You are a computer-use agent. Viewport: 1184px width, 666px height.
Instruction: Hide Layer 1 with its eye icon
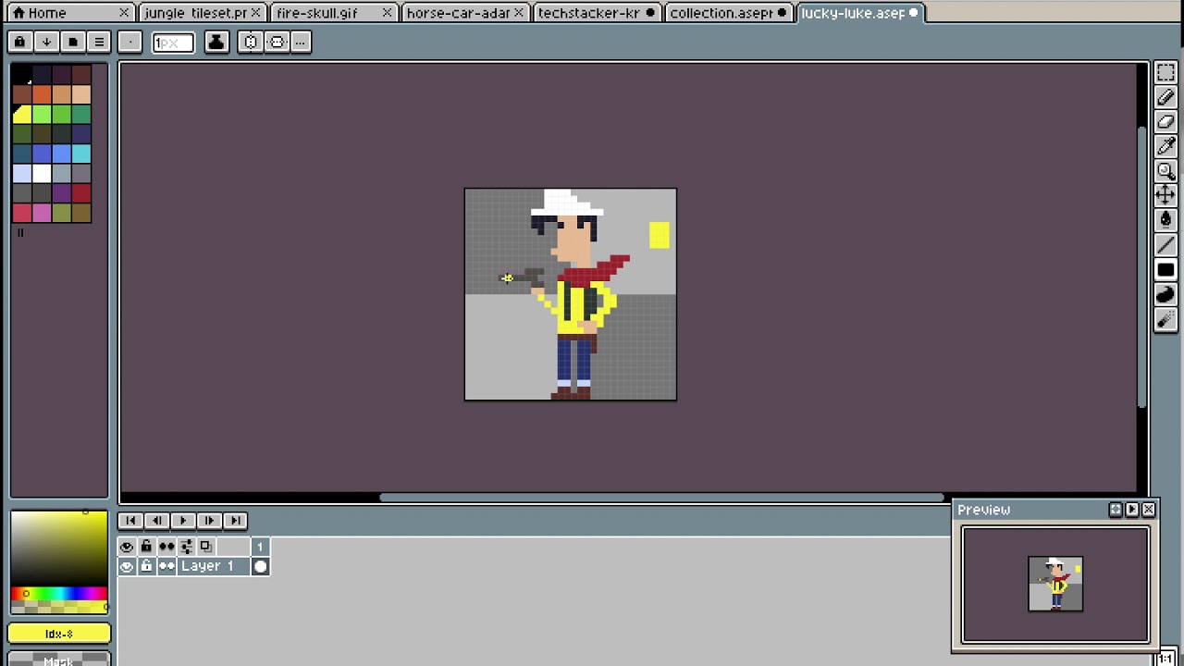pyautogui.click(x=127, y=566)
